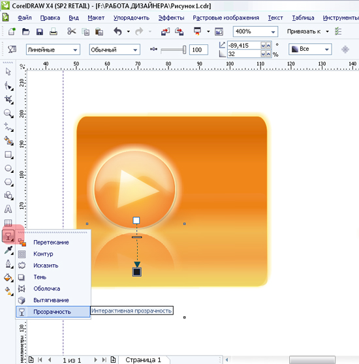
Task: Click the Edit Transparency icon
Action: pos(12,49)
